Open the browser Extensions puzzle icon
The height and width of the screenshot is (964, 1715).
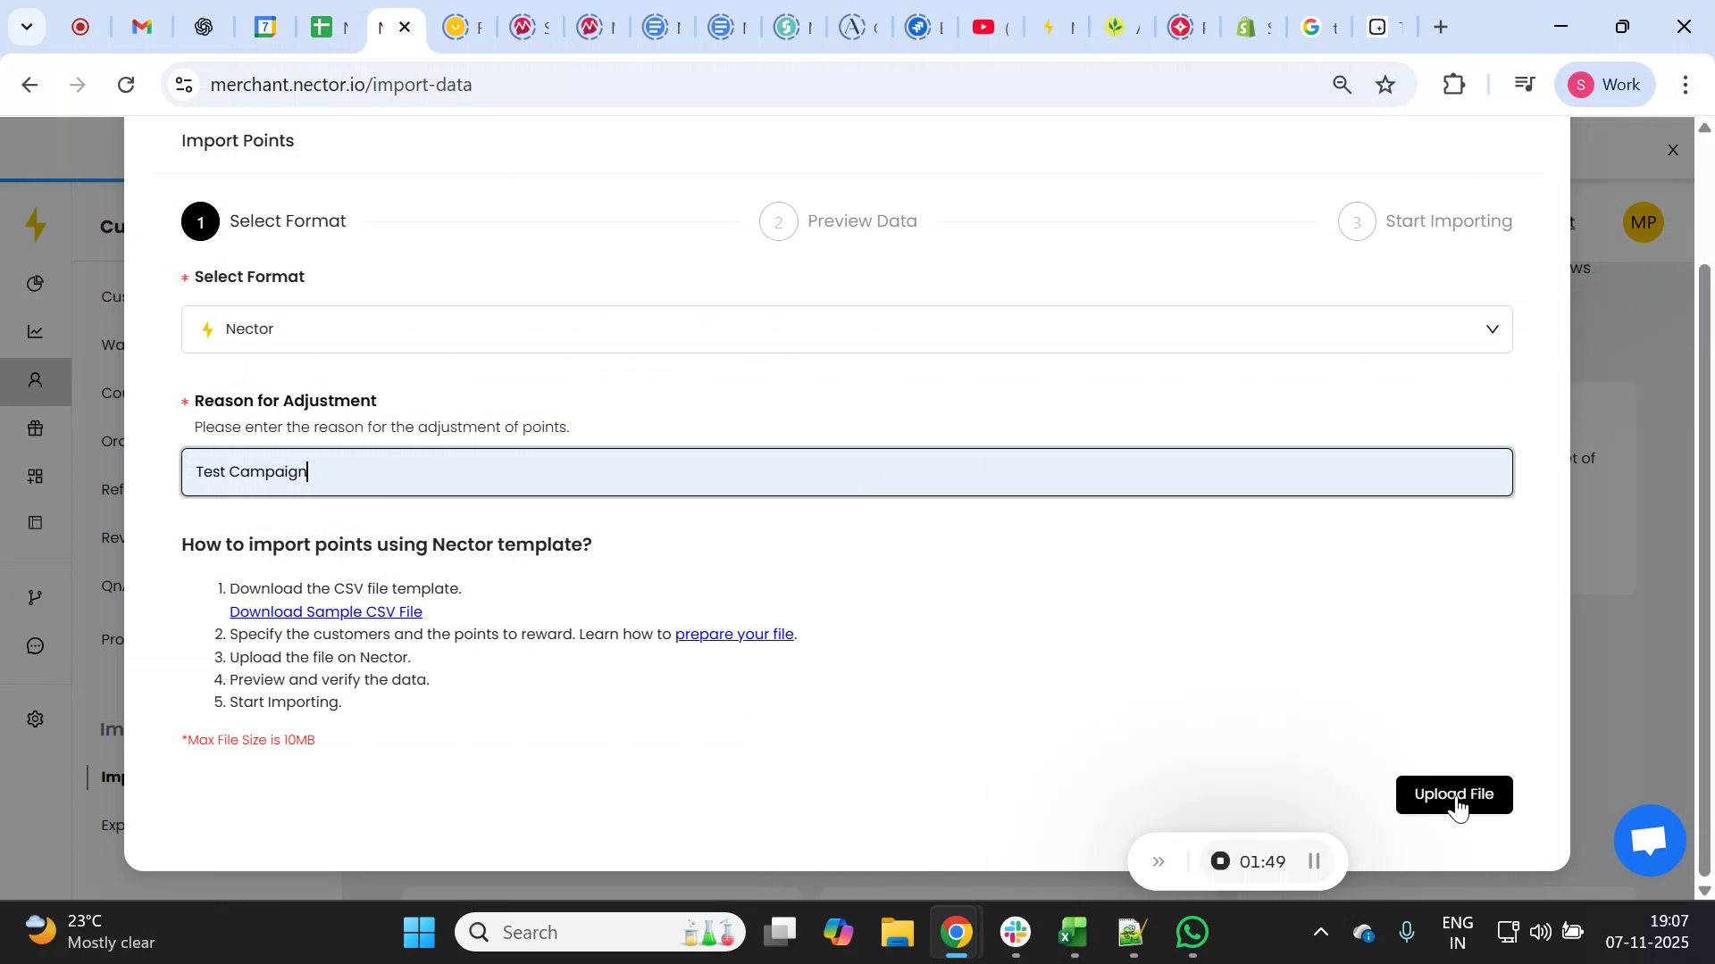point(1453,84)
